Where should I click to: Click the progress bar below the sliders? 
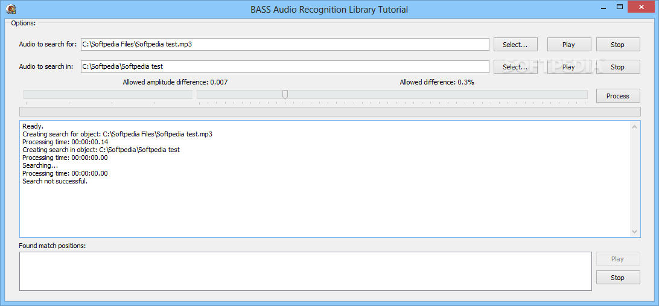tap(330, 112)
